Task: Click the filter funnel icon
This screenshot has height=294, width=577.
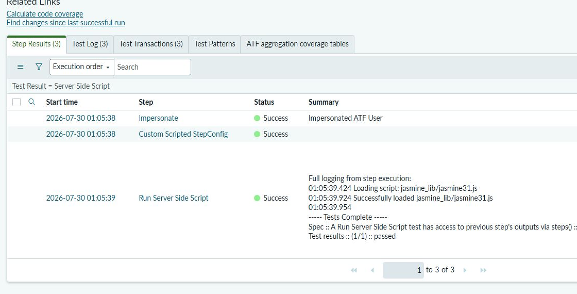Action: 39,67
